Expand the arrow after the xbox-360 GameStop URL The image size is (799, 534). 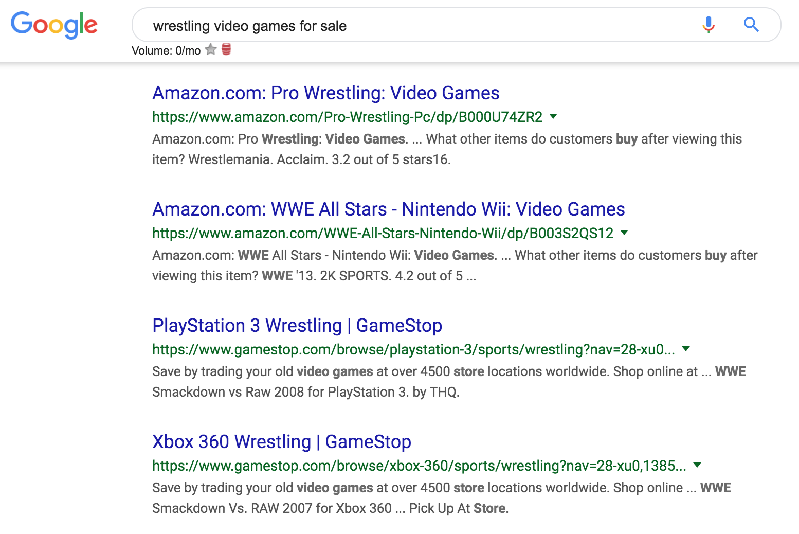[697, 465]
